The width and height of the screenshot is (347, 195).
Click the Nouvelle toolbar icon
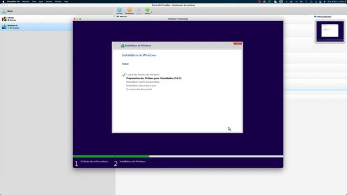pyautogui.click(x=119, y=10)
